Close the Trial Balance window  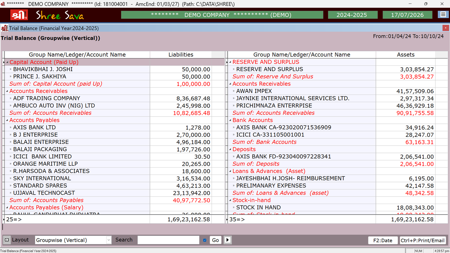[446, 28]
